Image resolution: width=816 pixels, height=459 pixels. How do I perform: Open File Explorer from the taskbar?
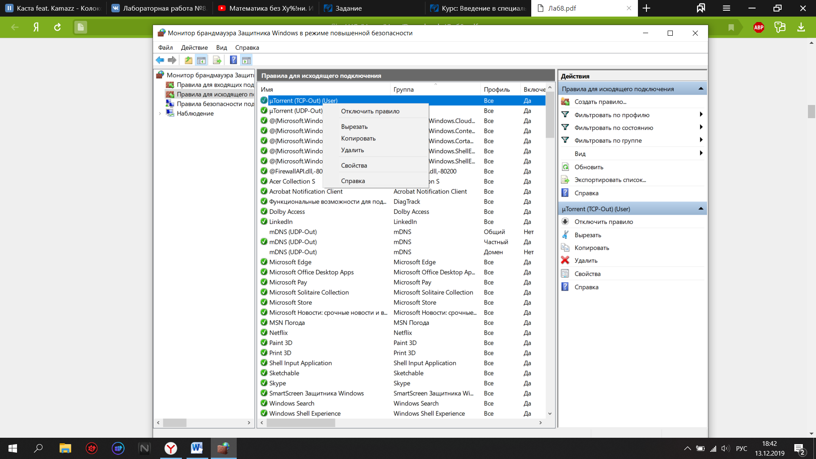tap(65, 448)
